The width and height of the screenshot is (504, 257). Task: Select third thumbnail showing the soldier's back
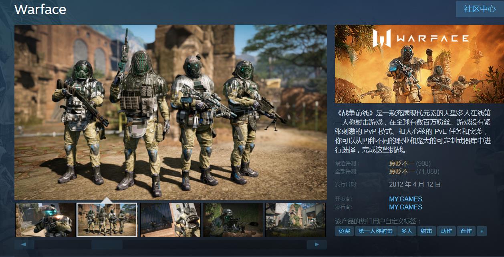(x=170, y=220)
